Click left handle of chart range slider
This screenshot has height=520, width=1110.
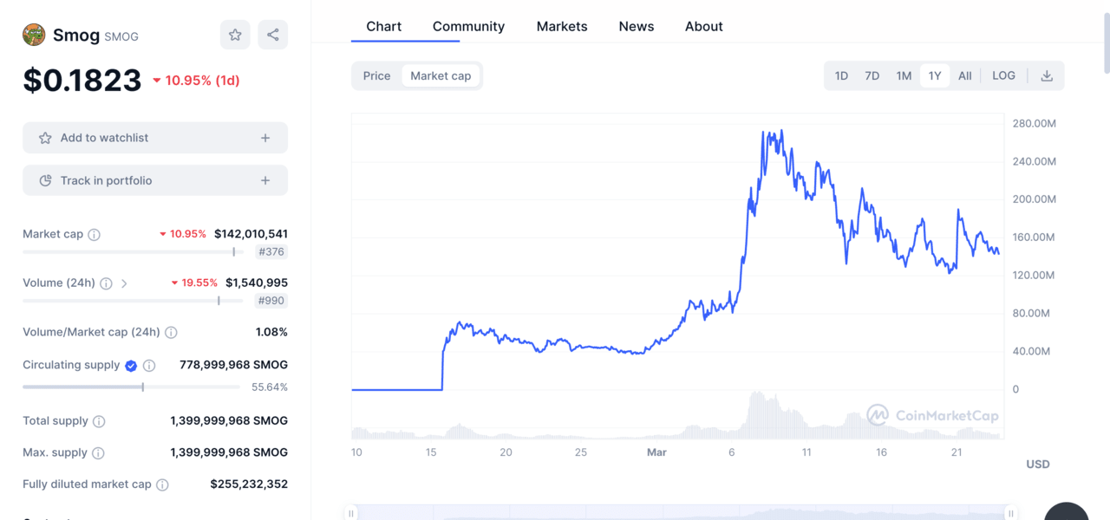click(351, 513)
